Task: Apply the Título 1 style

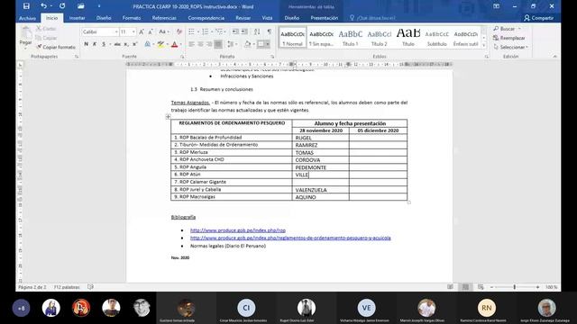Action: click(351, 37)
